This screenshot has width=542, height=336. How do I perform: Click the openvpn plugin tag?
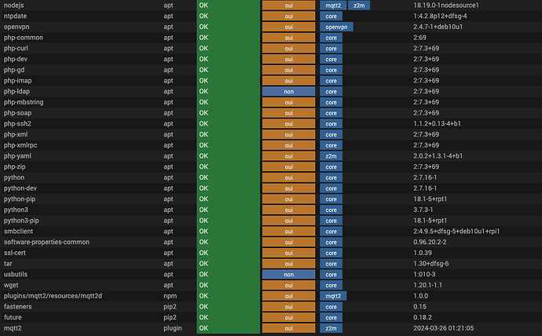point(336,27)
